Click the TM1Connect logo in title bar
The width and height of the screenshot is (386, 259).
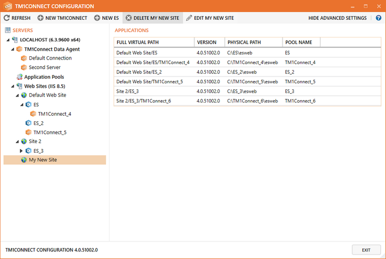[x=8, y=6]
